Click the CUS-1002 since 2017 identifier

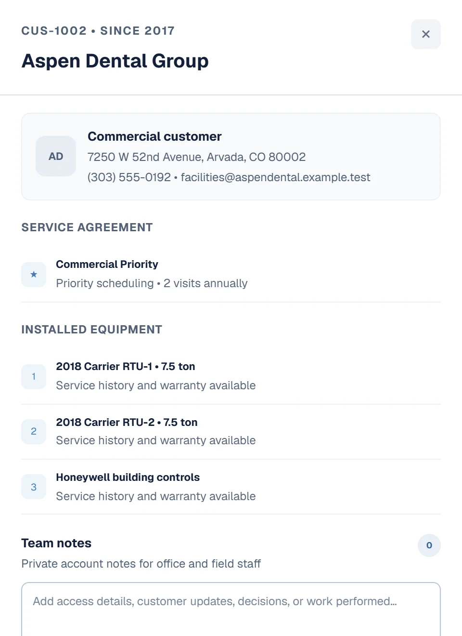(x=98, y=31)
